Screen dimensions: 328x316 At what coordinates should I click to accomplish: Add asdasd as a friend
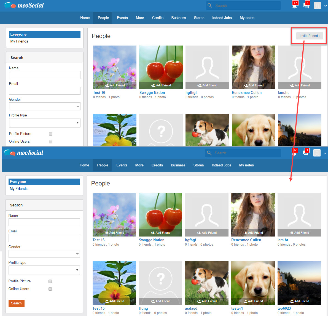tap(207, 301)
